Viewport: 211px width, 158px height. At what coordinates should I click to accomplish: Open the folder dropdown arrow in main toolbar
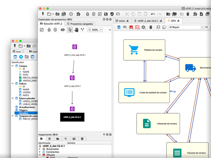(53, 14)
